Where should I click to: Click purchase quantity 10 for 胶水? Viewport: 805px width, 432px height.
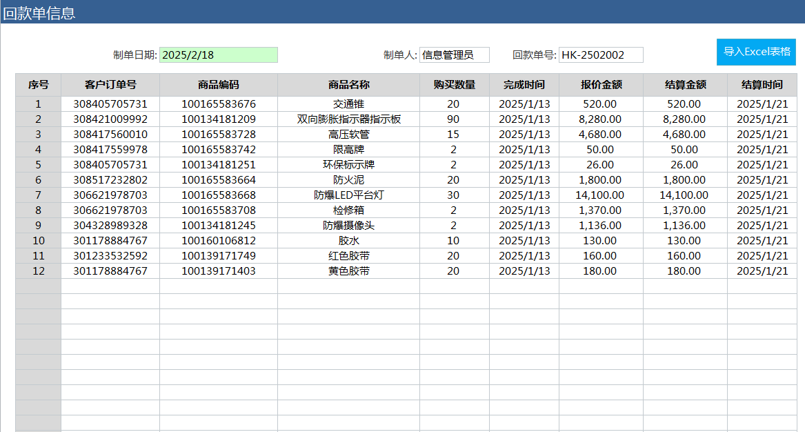pos(453,240)
